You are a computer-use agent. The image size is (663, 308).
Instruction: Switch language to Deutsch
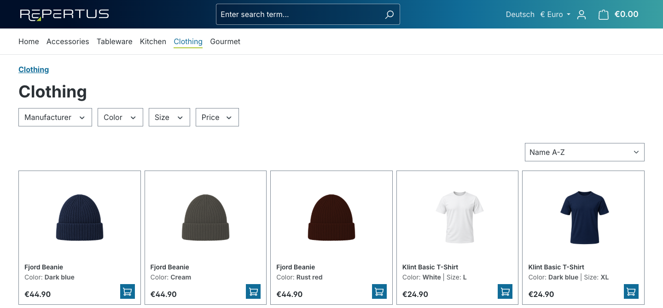pyautogui.click(x=520, y=15)
